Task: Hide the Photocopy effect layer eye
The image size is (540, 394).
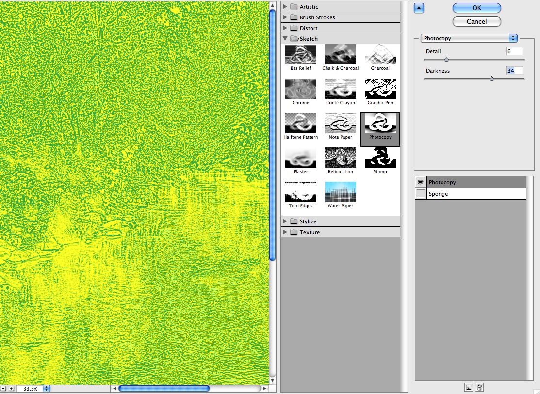Action: click(x=421, y=182)
